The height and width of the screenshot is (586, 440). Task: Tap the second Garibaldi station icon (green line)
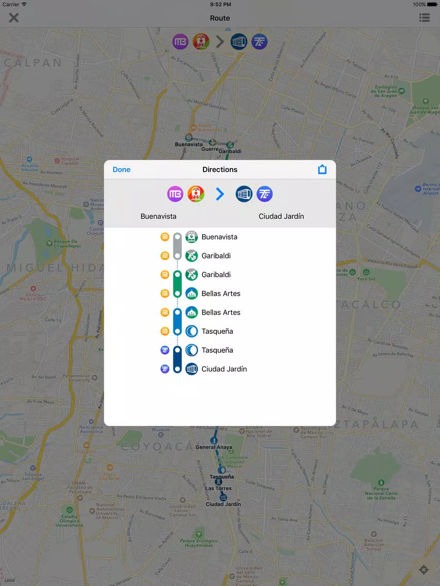(x=192, y=274)
